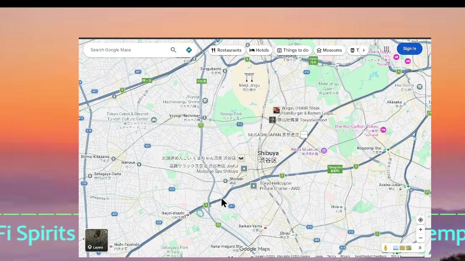Select the TokyoSeafood place marker
This screenshot has height=261, width=465.
click(272, 120)
